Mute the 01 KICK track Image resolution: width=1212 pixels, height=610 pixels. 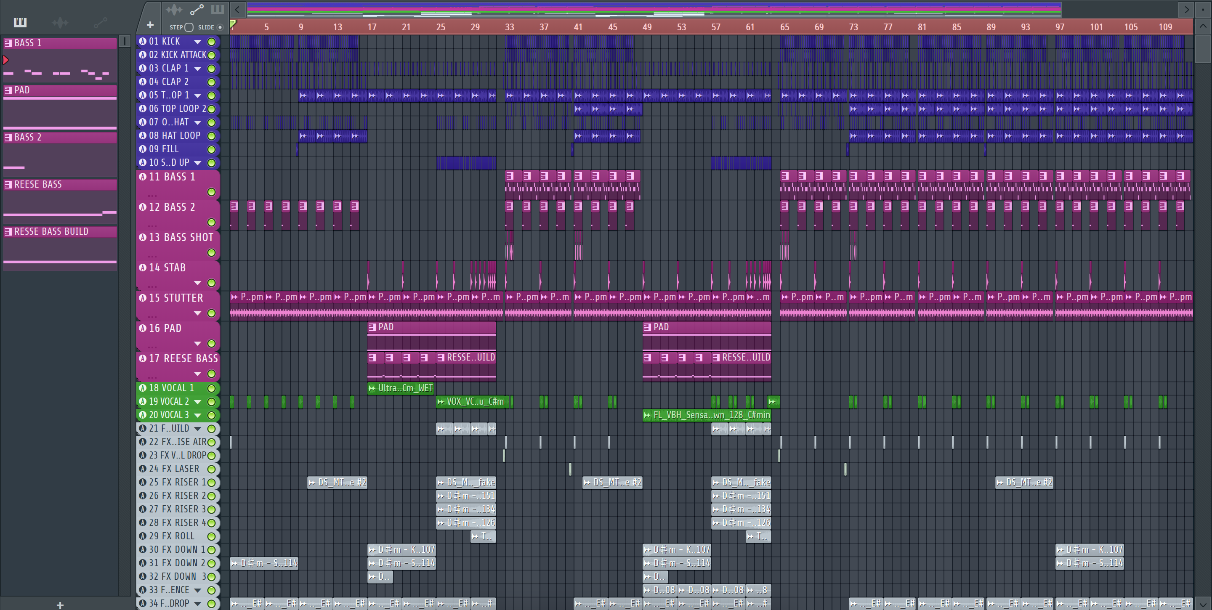click(x=212, y=41)
